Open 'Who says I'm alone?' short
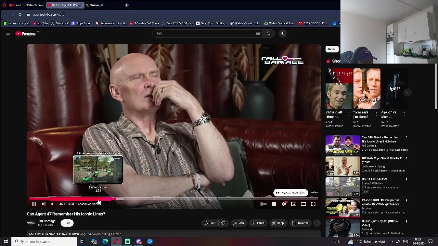 [366, 88]
